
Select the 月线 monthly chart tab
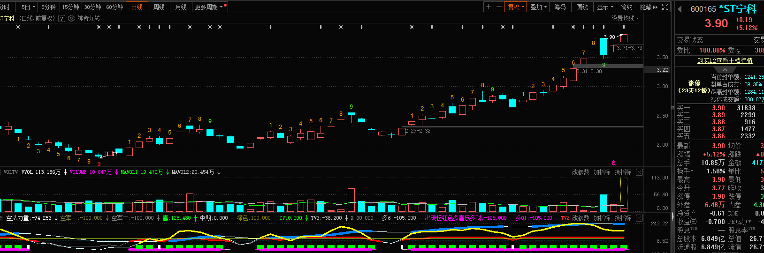(181, 7)
